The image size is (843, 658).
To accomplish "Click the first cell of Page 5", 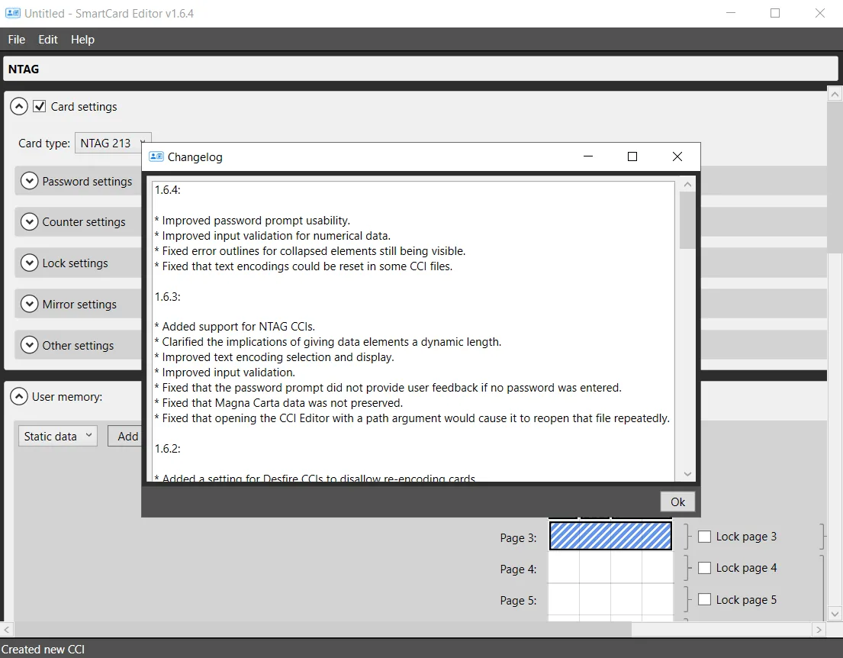I will point(564,599).
